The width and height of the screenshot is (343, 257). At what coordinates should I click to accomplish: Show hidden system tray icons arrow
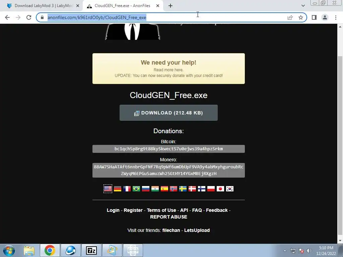tap(285, 251)
